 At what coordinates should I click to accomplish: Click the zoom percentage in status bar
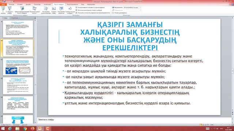click(x=212, y=125)
